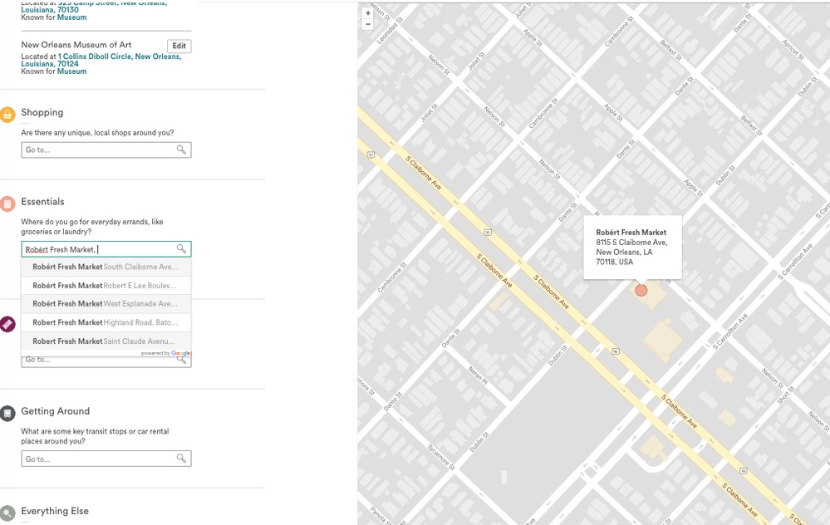The width and height of the screenshot is (830, 525).
Task: Click the Getting Around transit icon
Action: coord(7,413)
